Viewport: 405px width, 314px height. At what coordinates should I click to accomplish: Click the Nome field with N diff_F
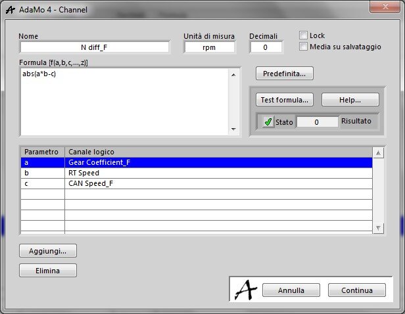pyautogui.click(x=95, y=47)
